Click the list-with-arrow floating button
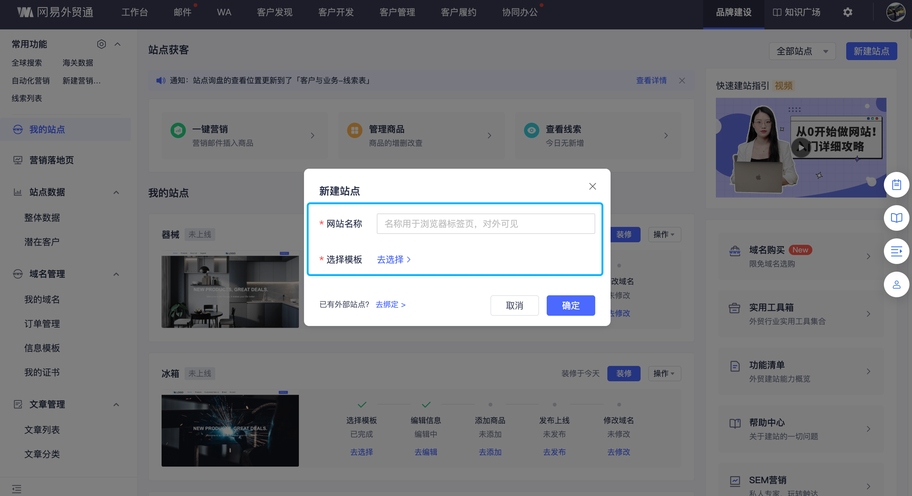This screenshot has height=496, width=912. (x=896, y=251)
